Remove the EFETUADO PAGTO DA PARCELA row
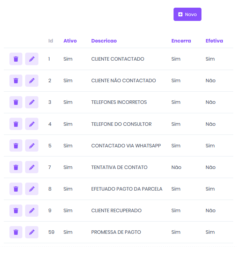This screenshot has height=254, width=250. (16, 189)
